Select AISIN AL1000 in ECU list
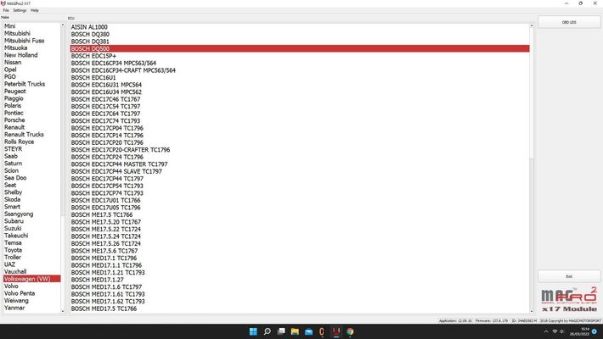 (300, 27)
